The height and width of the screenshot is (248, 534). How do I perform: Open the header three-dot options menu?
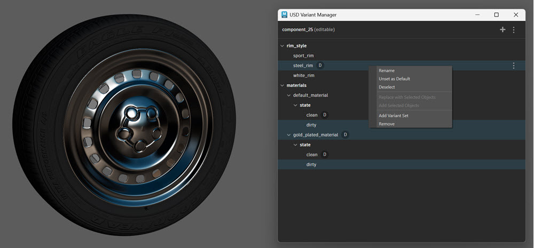[x=514, y=30]
